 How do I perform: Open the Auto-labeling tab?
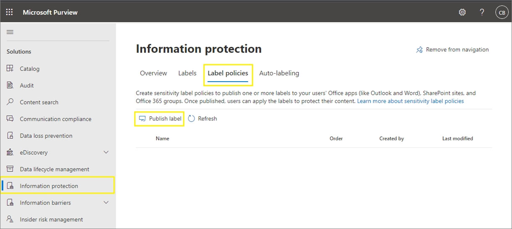[279, 73]
